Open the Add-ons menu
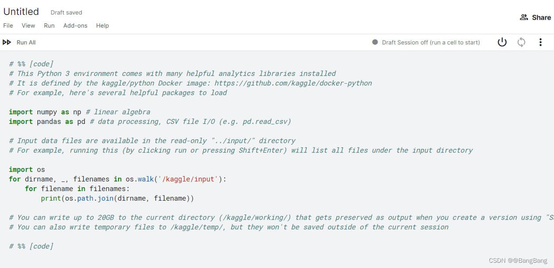This screenshot has width=554, height=268. pos(75,25)
